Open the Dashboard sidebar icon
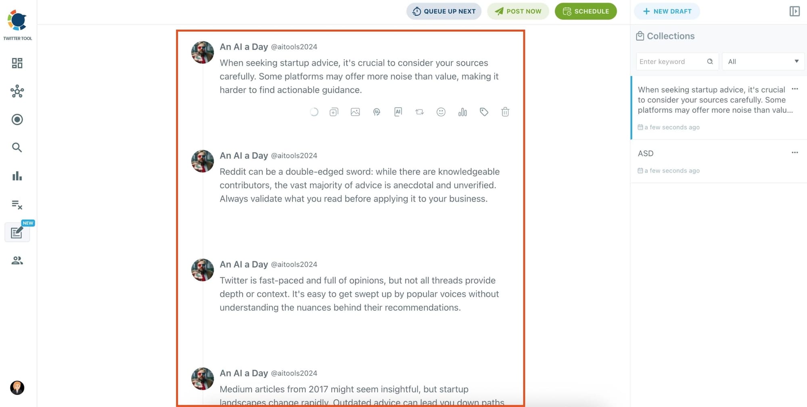This screenshot has height=407, width=807. pyautogui.click(x=17, y=63)
